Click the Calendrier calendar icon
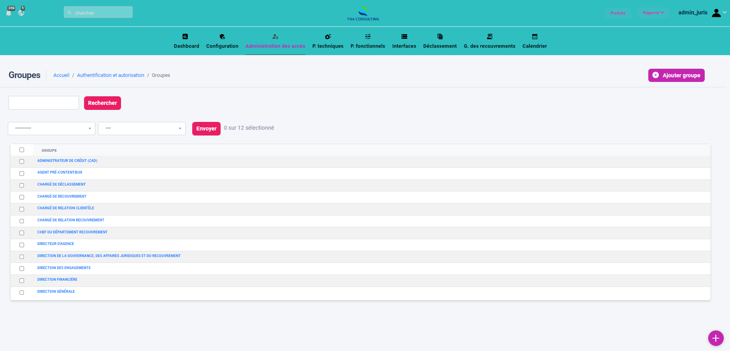Viewport: 730px width, 351px height. 535,36
